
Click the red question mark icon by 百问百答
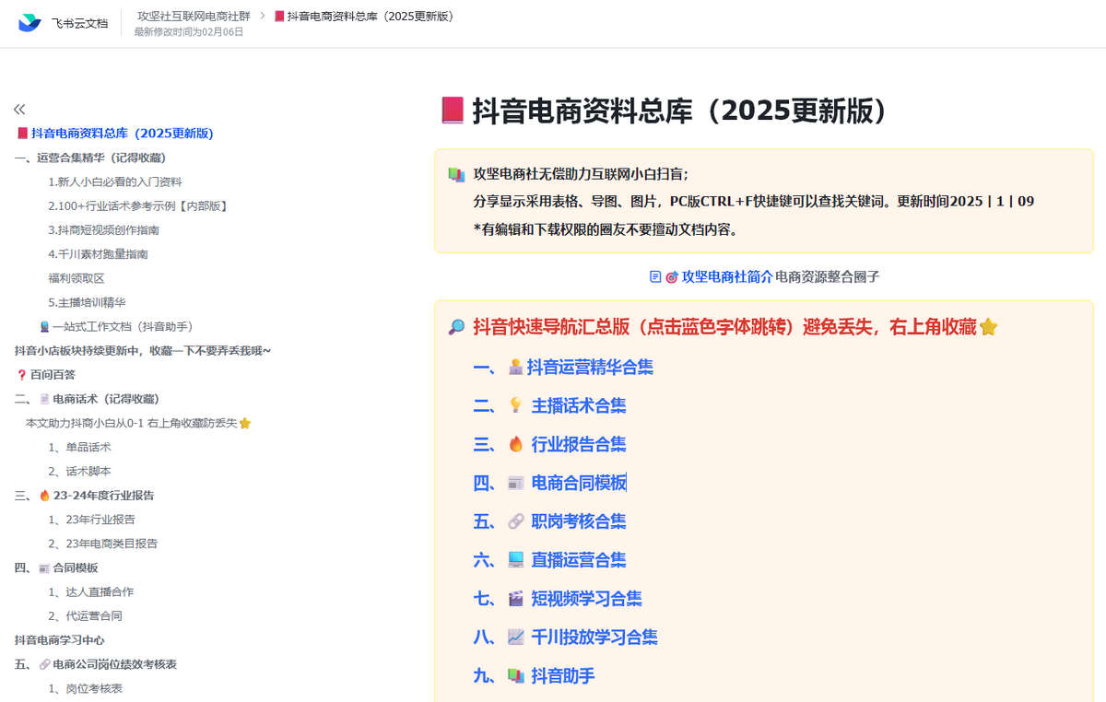[x=22, y=375]
